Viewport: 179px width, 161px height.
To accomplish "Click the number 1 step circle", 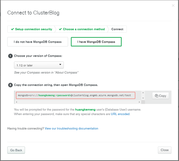I will pos(10,56).
